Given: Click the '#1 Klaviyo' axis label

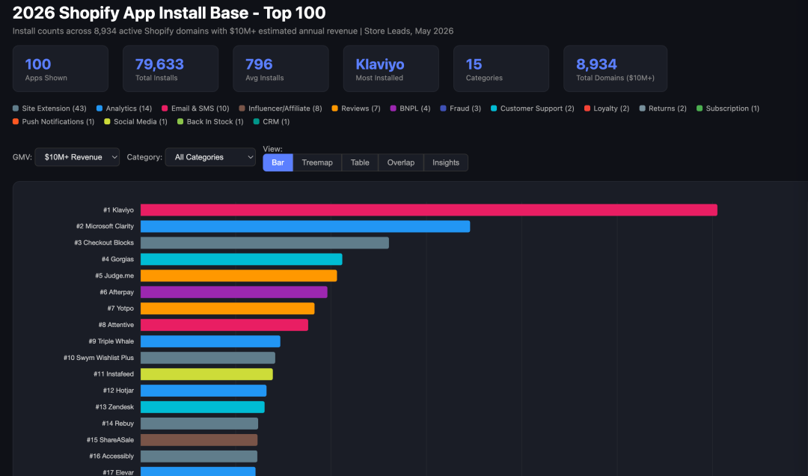Looking at the screenshot, I should (118, 210).
